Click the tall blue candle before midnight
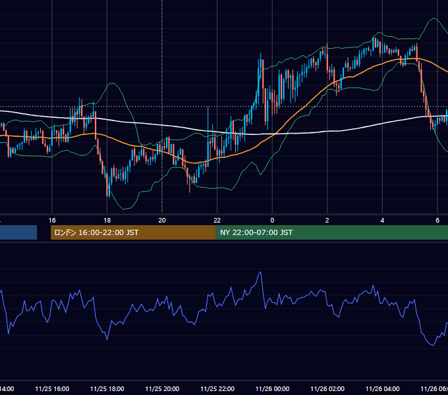Screen dimensions: 448x395 click(258, 82)
